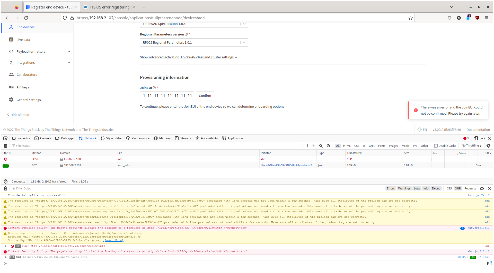Toggle the Warnings console filter
The image size is (494, 273).
(404, 188)
